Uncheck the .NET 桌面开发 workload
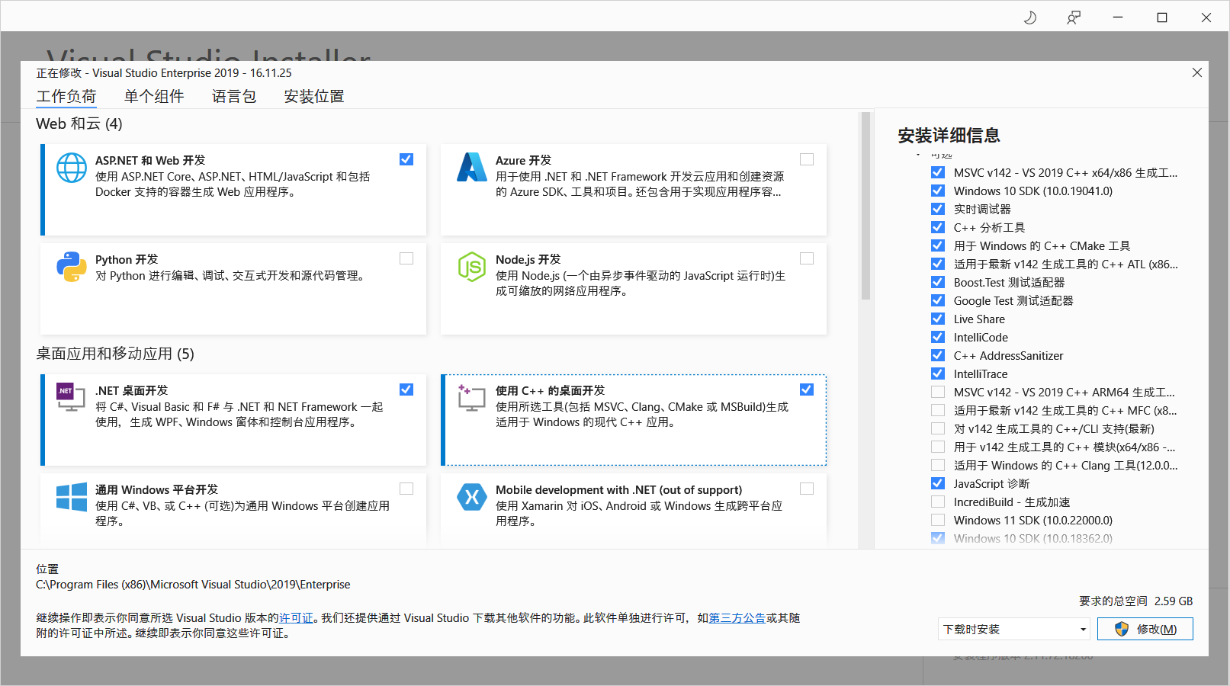 click(406, 389)
